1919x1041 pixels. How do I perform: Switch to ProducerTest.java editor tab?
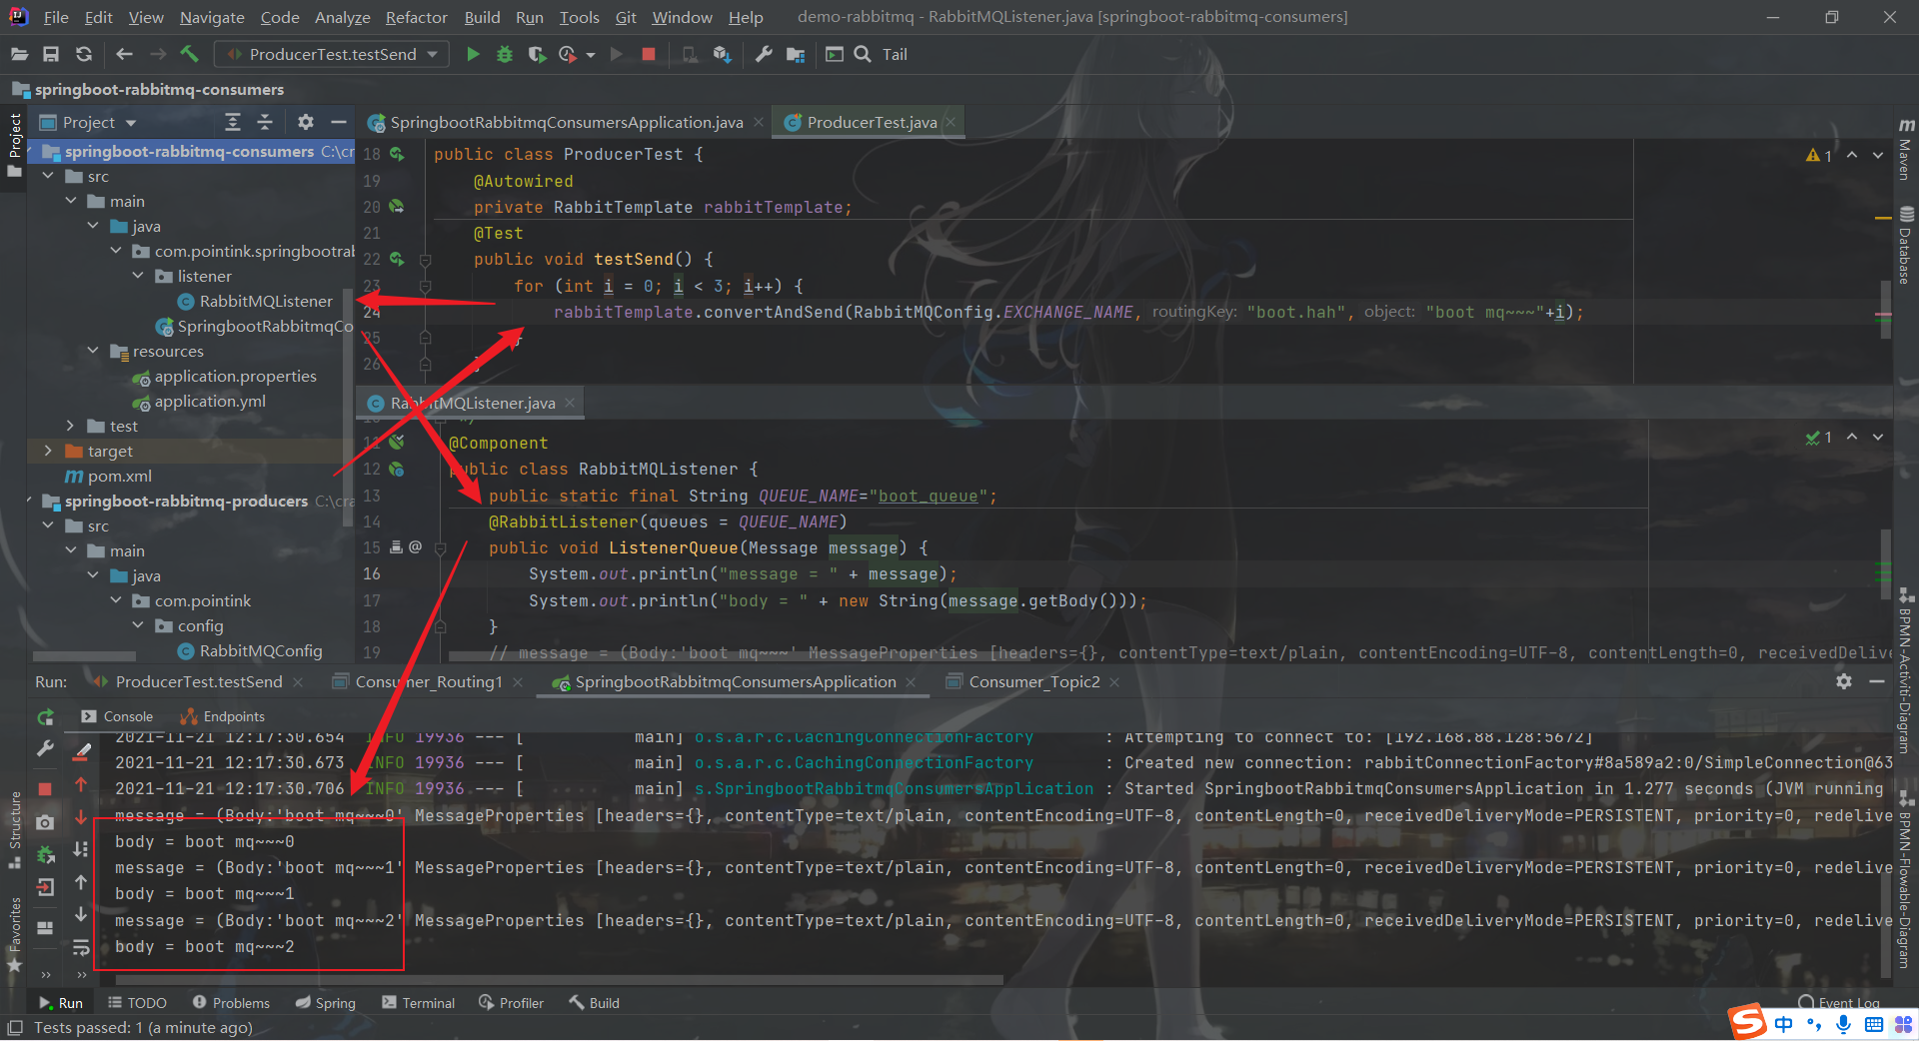pyautogui.click(x=871, y=122)
